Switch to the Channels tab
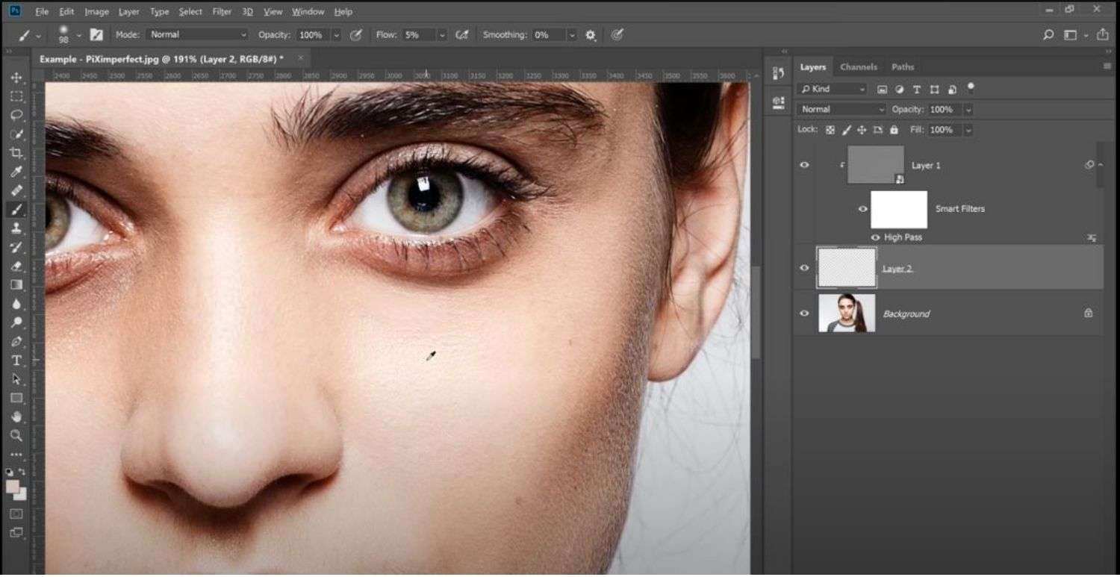Viewport: 1120px width, 577px height. (858, 66)
